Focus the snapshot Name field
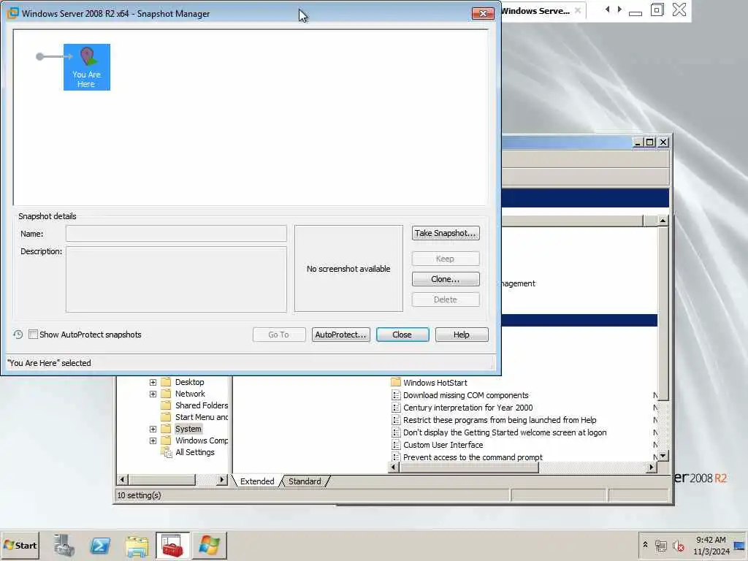 click(176, 234)
